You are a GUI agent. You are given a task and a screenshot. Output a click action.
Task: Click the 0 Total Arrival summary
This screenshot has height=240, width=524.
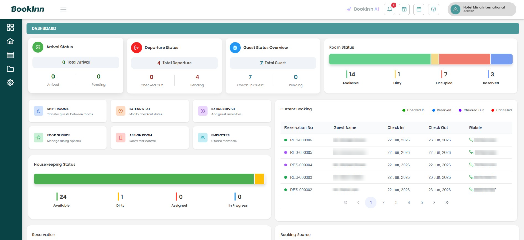click(76, 62)
